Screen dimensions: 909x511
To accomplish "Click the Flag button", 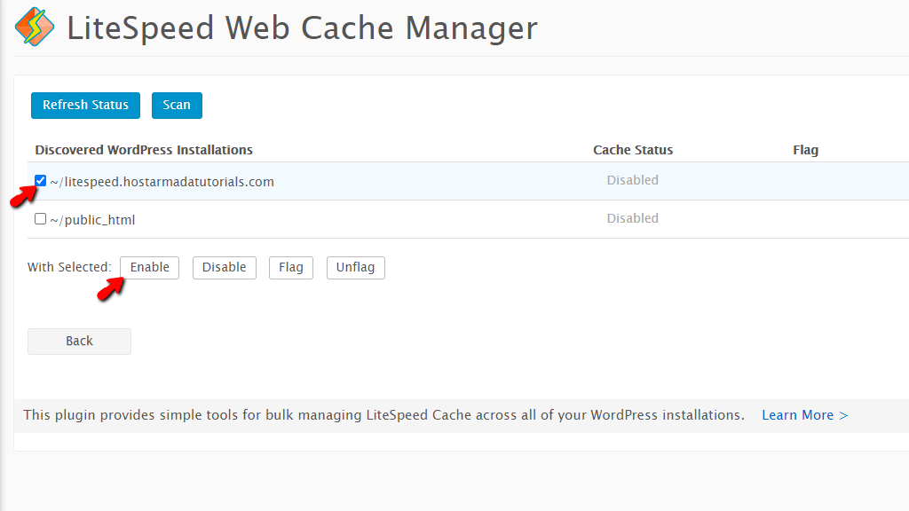I will [291, 268].
